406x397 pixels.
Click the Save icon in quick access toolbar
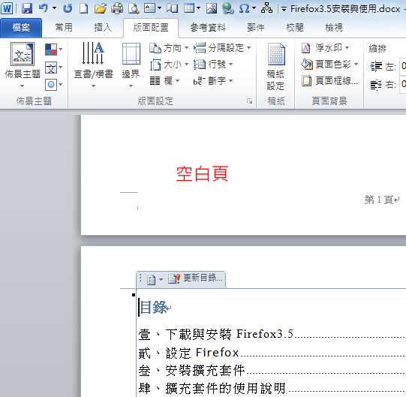click(x=27, y=8)
